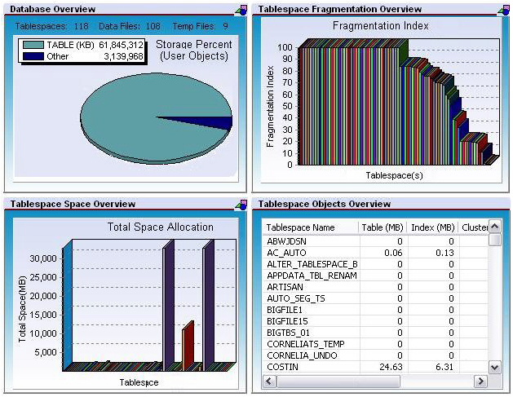The image size is (513, 397).
Task: Select the BIGTBS_01 tablespace row
Action: tap(376, 333)
